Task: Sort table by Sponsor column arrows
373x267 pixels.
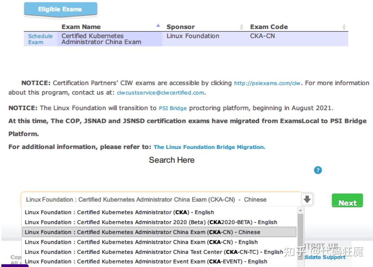Action: click(x=242, y=27)
